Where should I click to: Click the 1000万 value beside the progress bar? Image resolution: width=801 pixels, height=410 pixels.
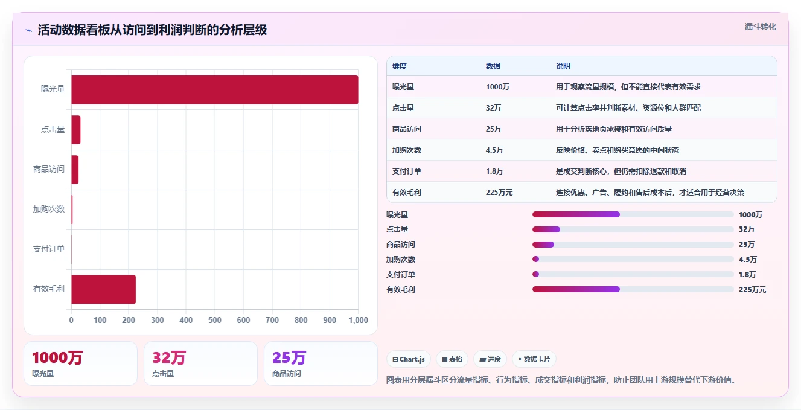click(x=750, y=215)
